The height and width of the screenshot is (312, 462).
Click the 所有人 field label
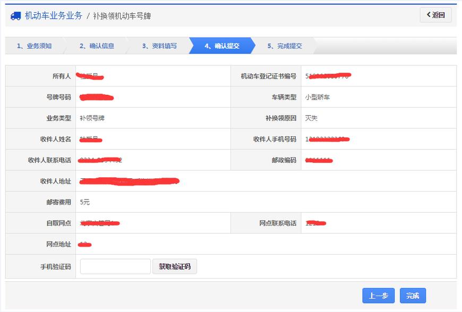[62, 76]
